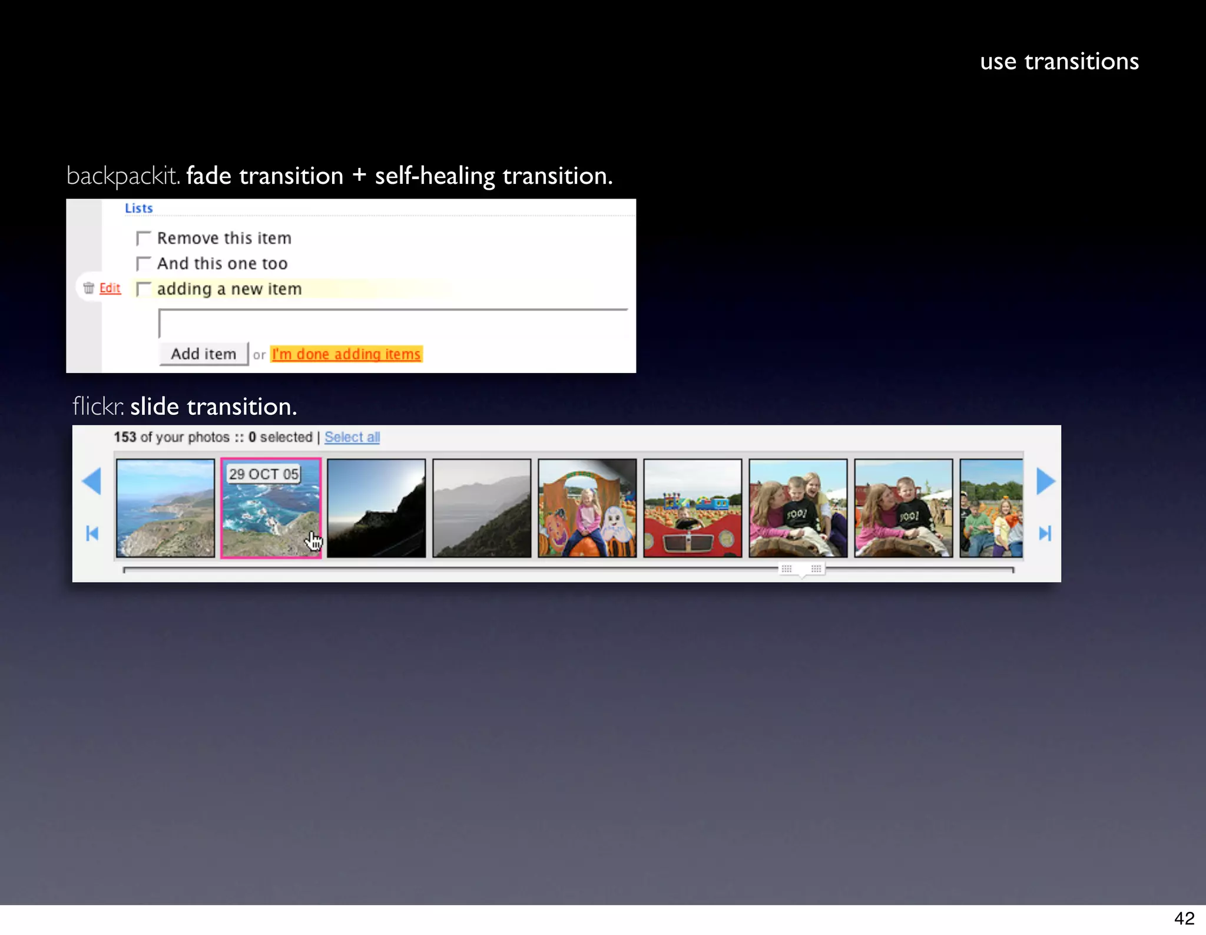Click the left arrow to scroll photos back
Viewport: 1206px width, 935px height.
(x=92, y=481)
